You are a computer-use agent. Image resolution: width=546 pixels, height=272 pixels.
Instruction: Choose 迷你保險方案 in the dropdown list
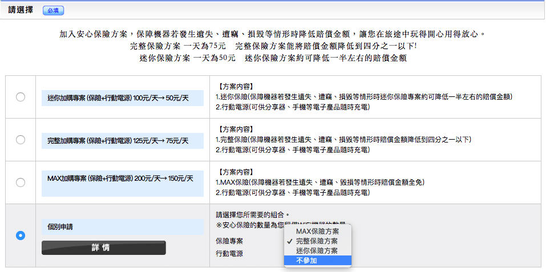(x=318, y=250)
